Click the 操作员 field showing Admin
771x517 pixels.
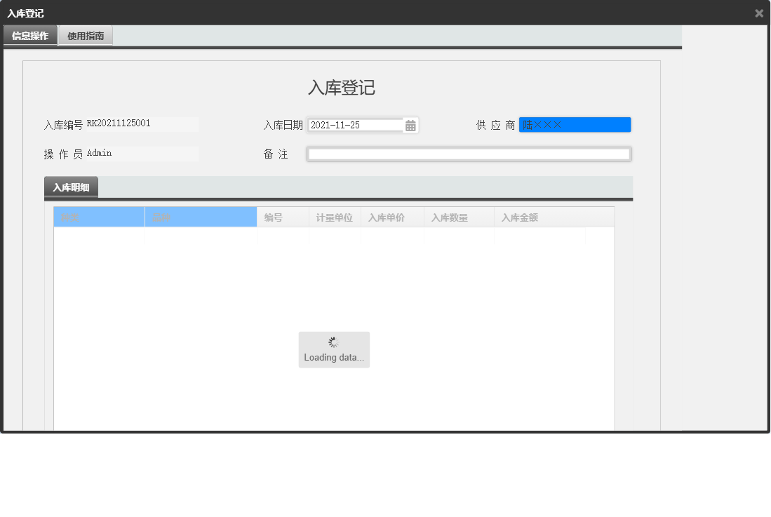140,153
